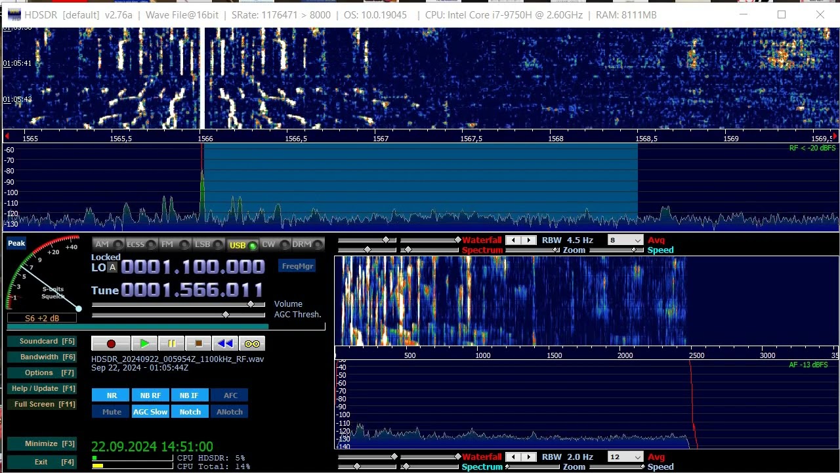The image size is (840, 473).
Task: Select DRM demodulation mode
Action: (308, 244)
